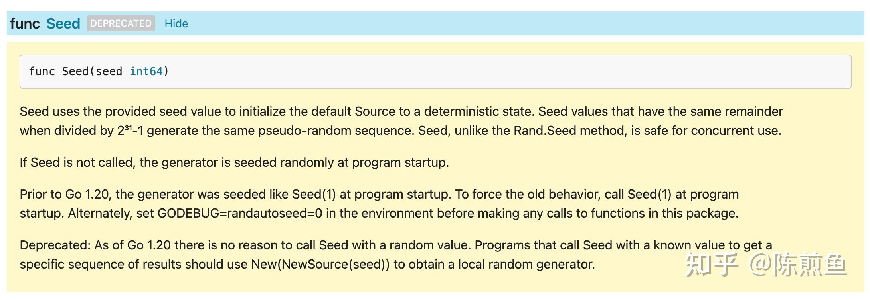Hide the deprecated Seed function section
Screen dimensions: 870x300
[176, 23]
